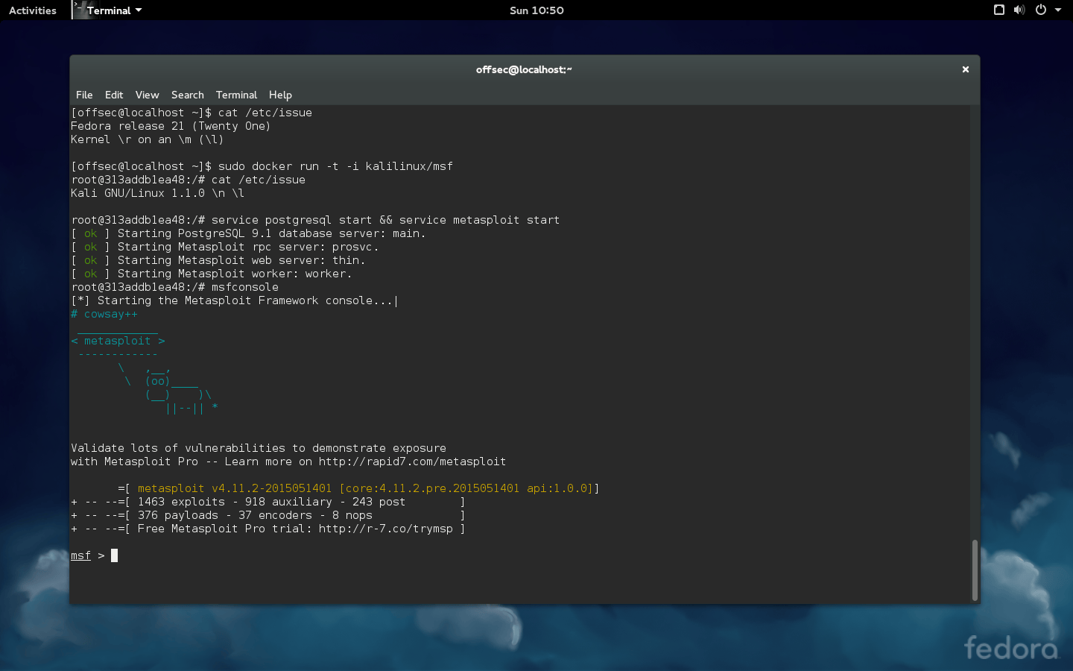This screenshot has width=1073, height=671.
Task: Open the Edit menu
Action: click(114, 95)
